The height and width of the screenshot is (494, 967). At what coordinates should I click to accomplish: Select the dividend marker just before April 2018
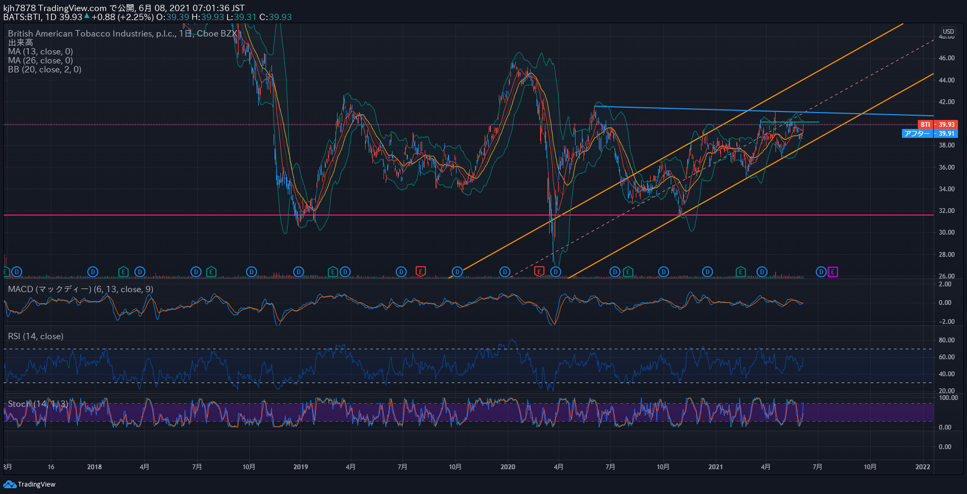(140, 272)
